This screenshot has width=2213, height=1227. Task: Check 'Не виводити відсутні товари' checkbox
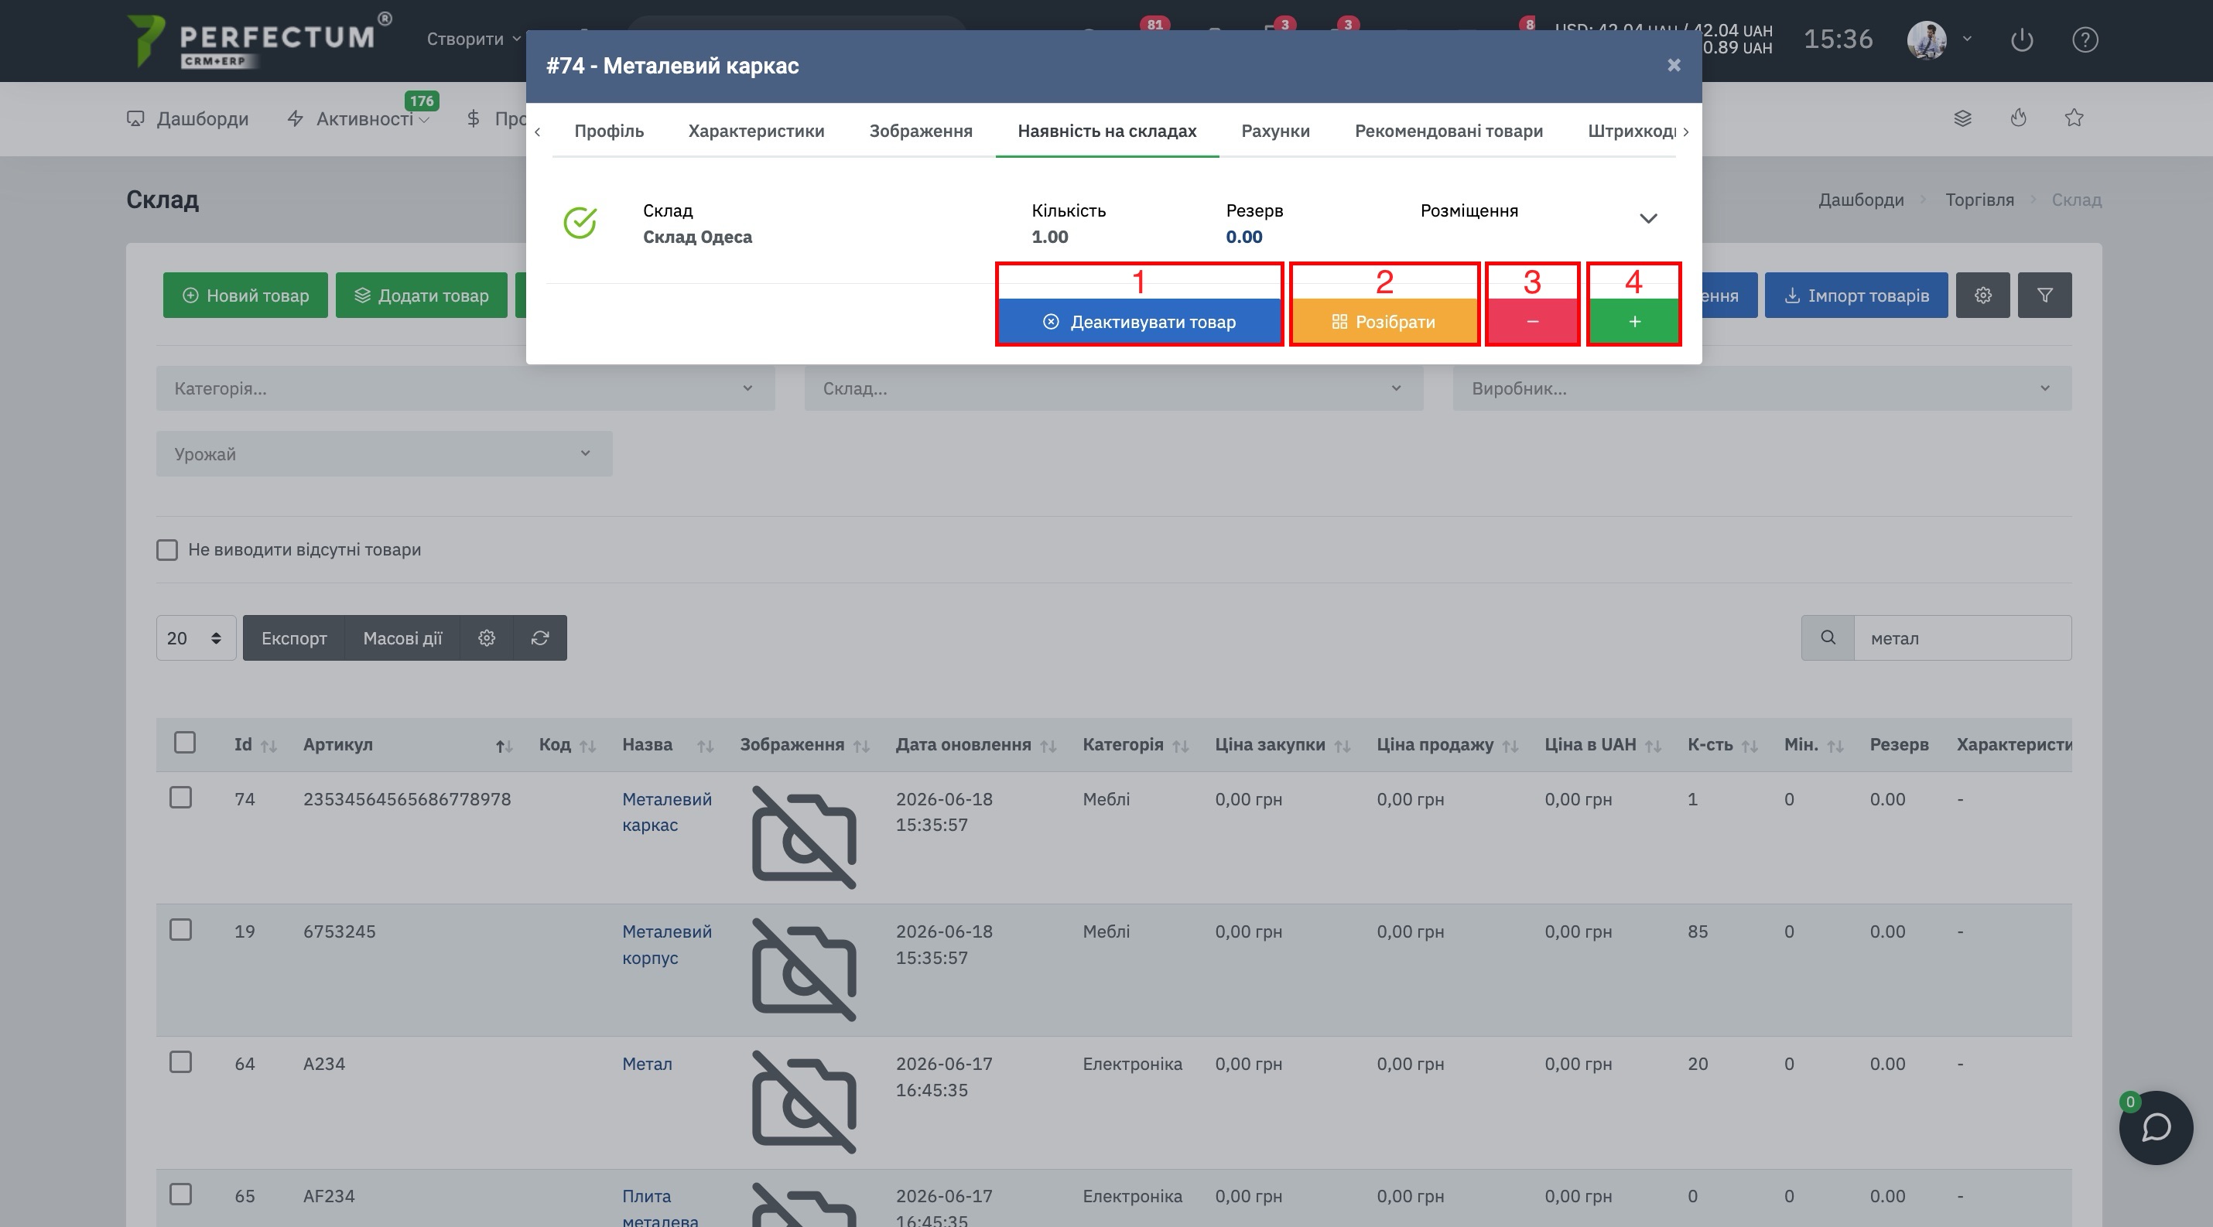(166, 549)
